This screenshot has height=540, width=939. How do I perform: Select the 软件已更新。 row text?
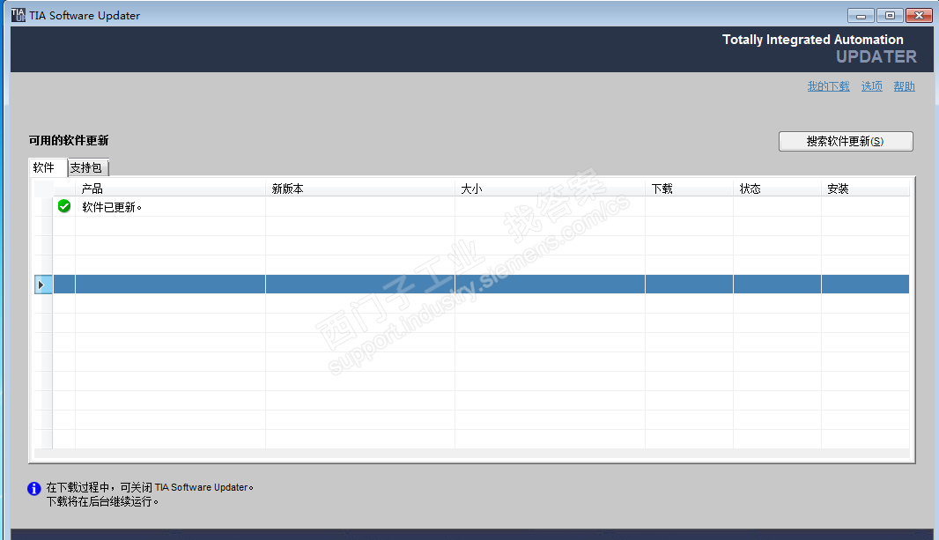click(x=111, y=207)
